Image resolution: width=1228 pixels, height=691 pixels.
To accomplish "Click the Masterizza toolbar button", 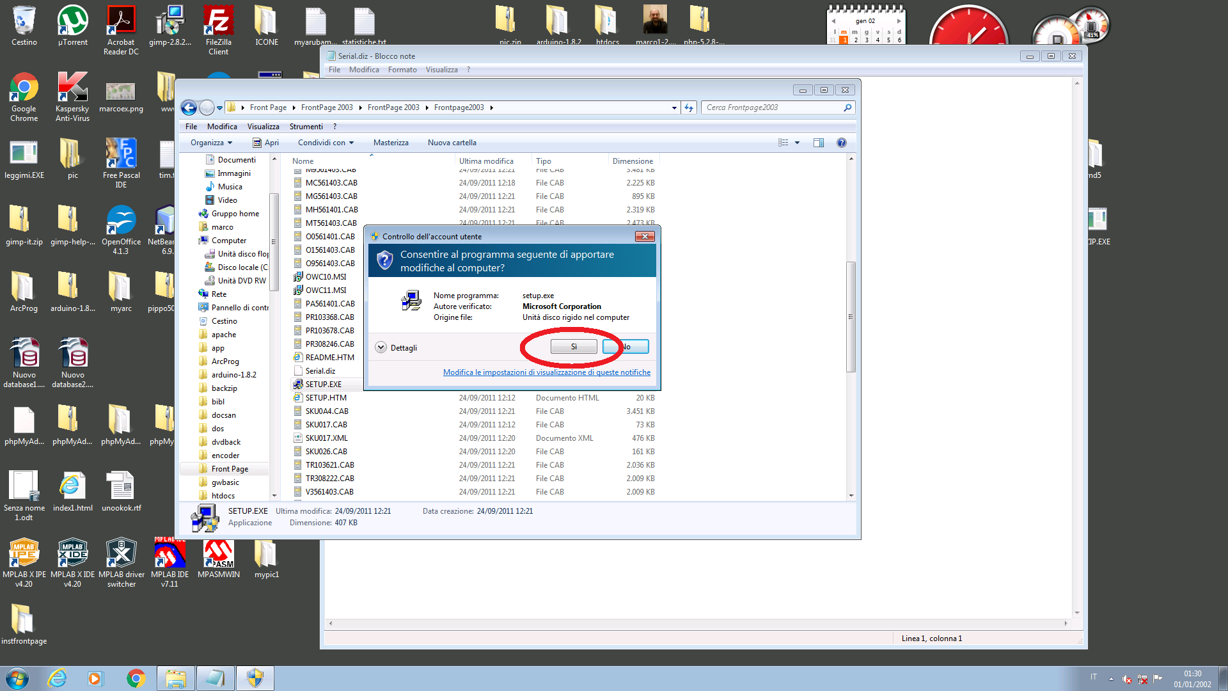I will click(391, 143).
